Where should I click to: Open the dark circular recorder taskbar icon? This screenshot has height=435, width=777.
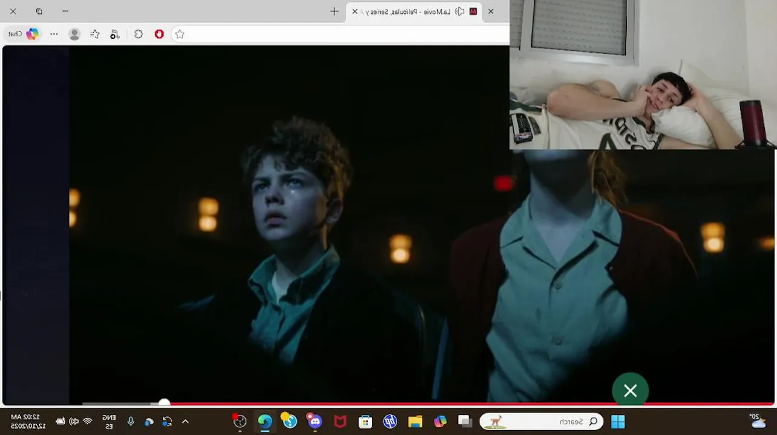240,421
